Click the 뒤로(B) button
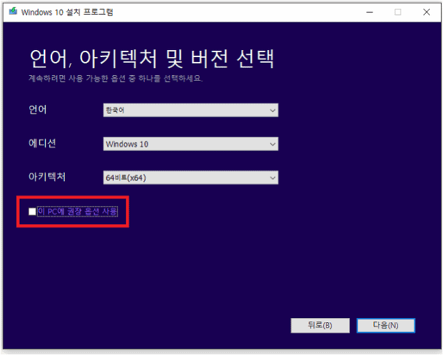The height and width of the screenshot is (355, 443). pos(320,325)
